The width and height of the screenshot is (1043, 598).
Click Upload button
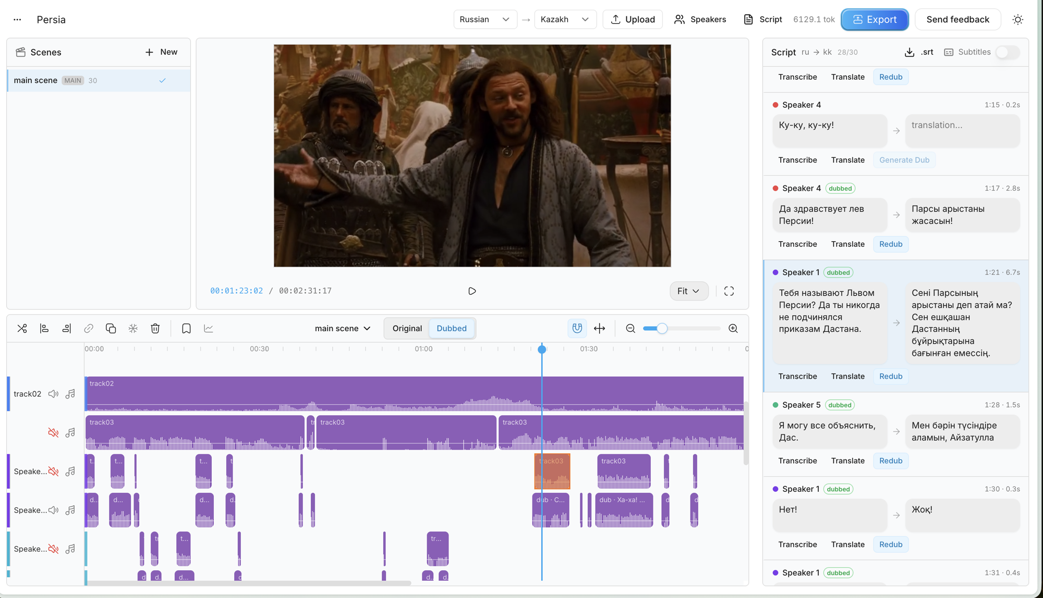(x=633, y=19)
